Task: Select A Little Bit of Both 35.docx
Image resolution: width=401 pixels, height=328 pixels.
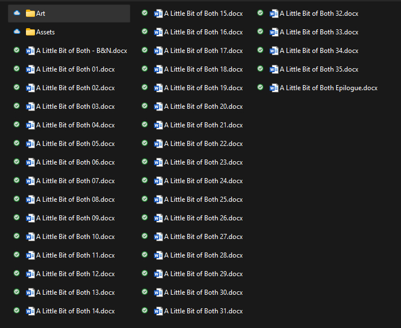Action: (319, 69)
